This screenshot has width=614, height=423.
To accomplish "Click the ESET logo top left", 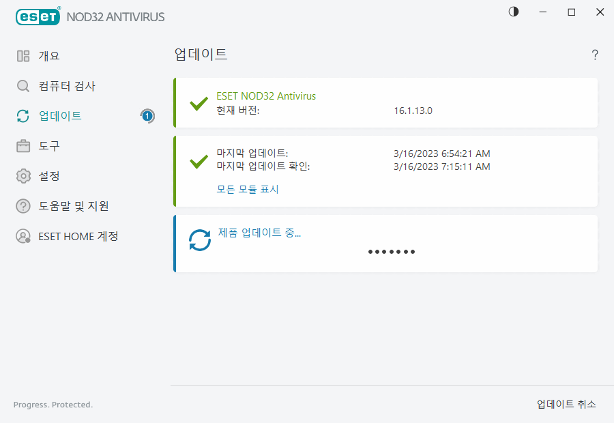I will [x=38, y=16].
